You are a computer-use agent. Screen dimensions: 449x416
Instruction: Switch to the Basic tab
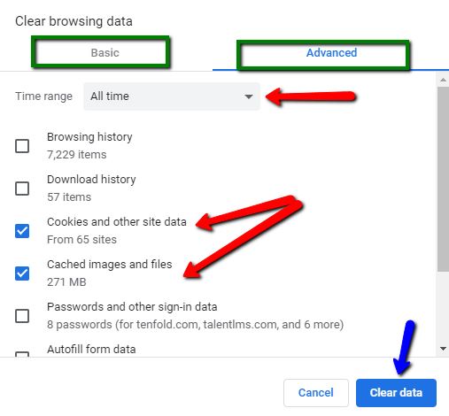(x=105, y=53)
